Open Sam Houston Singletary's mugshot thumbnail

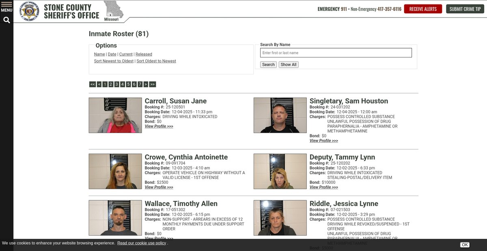coord(280,115)
